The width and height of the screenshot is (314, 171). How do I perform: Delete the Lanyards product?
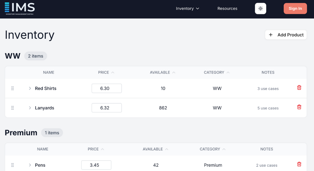point(299,107)
